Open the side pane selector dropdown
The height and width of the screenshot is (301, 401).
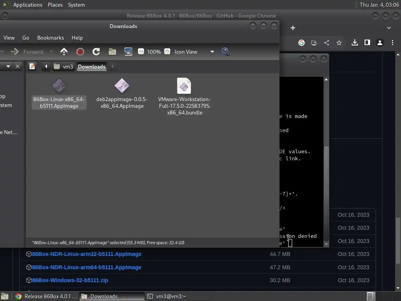[x=8, y=67]
